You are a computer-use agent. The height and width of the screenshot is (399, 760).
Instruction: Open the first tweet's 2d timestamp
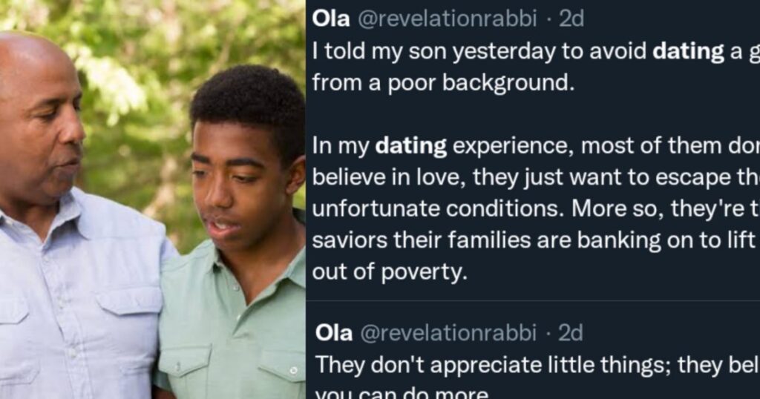tap(571, 19)
